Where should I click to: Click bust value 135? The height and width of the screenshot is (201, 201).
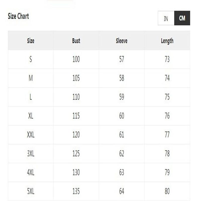[x=76, y=191]
